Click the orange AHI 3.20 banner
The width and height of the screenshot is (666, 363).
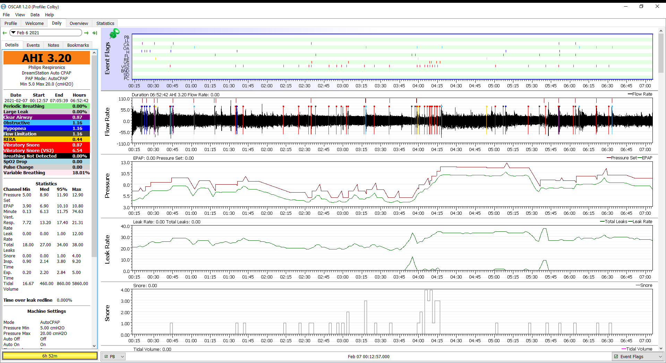point(46,58)
